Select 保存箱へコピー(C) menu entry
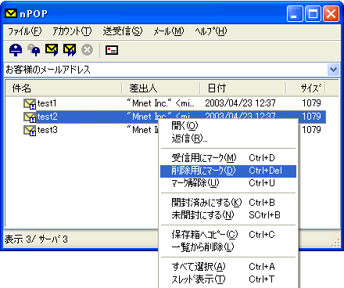Screen dimensions: 344x288 point(228,235)
